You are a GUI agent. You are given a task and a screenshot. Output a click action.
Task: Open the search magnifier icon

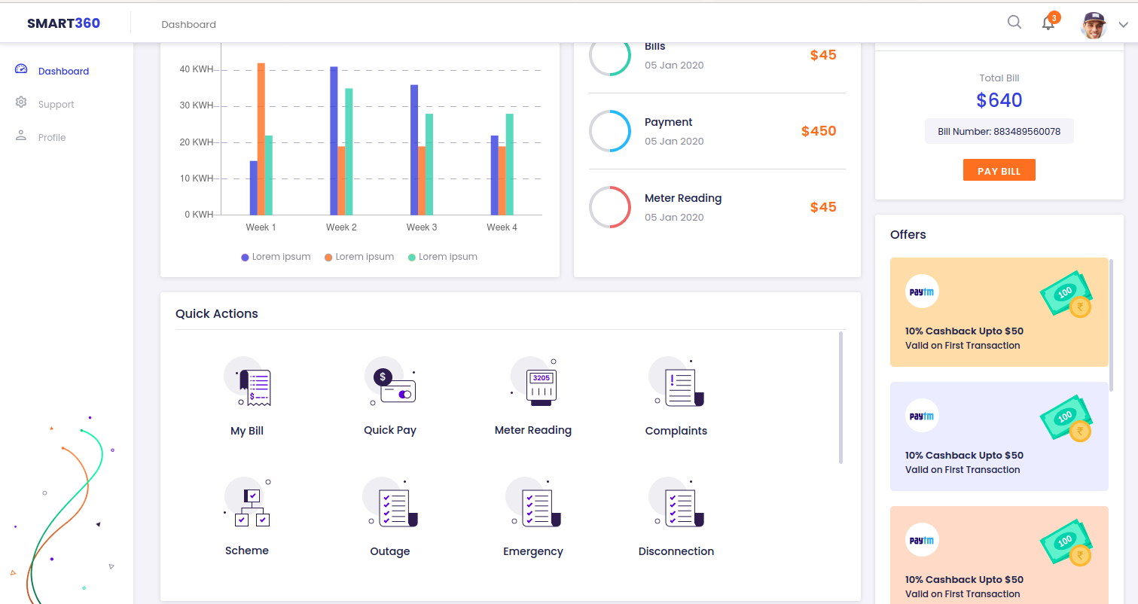point(1014,23)
